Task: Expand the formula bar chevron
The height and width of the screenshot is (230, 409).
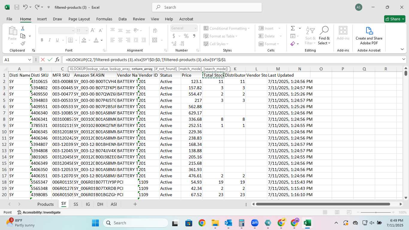Action: (x=404, y=59)
